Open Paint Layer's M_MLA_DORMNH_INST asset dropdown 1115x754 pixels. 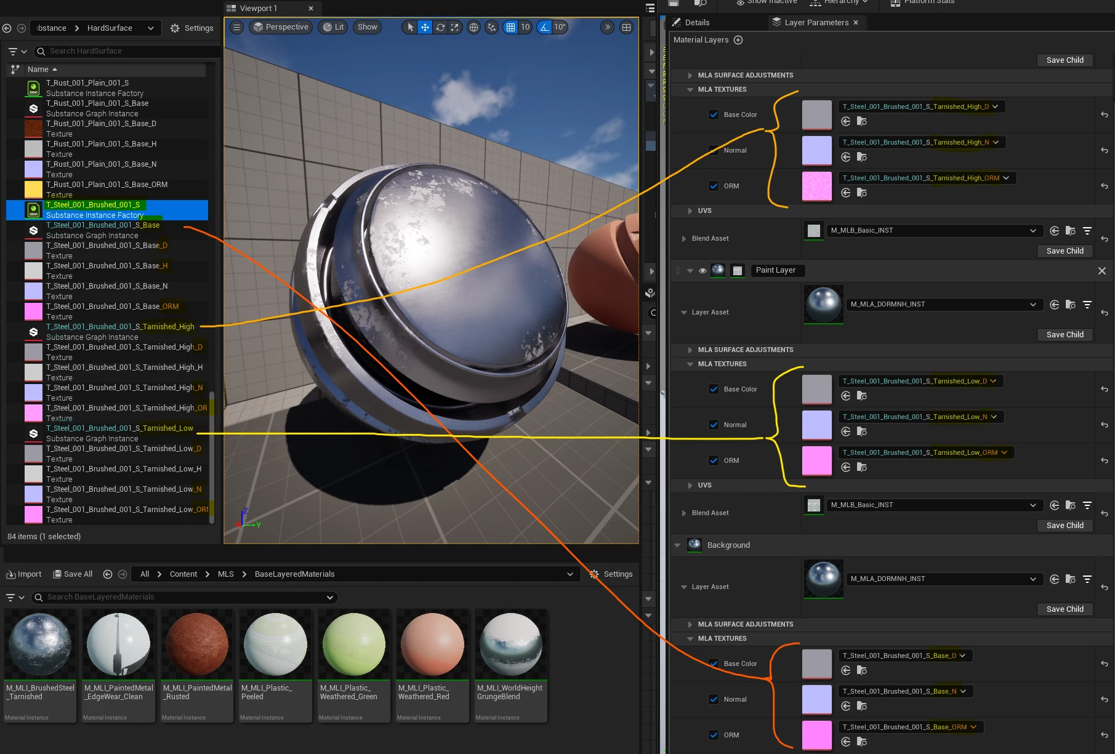943,305
